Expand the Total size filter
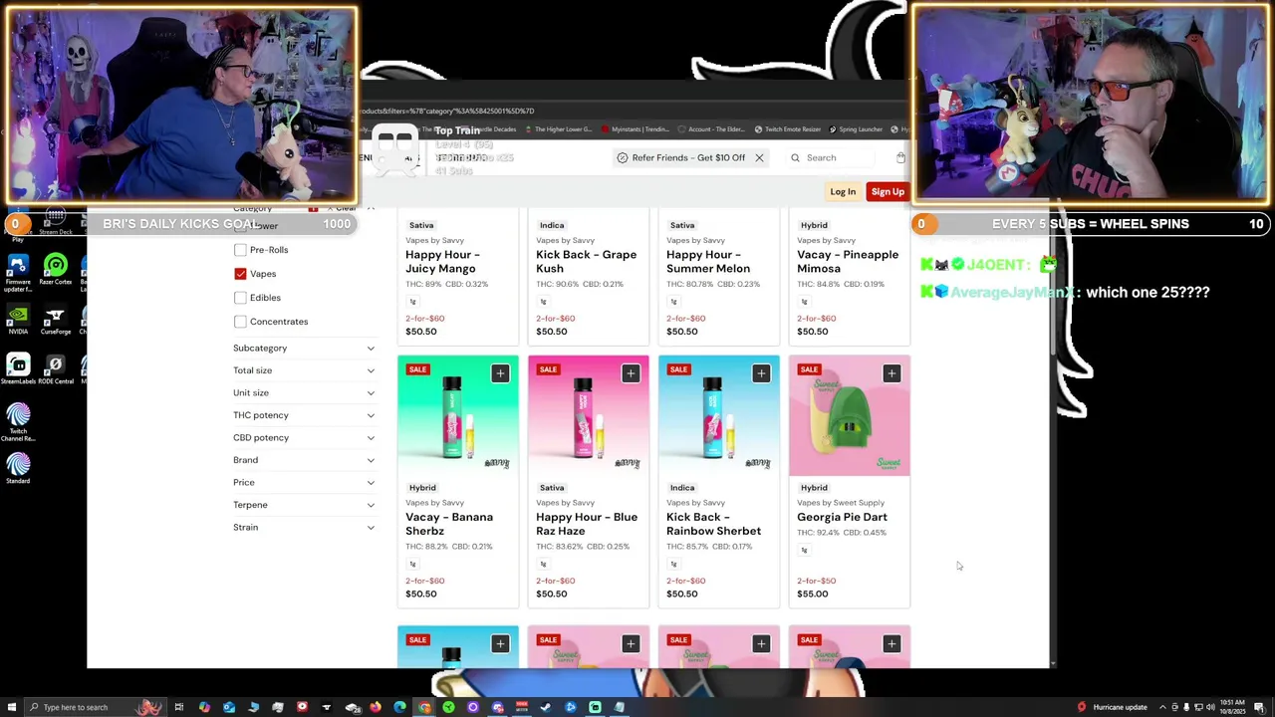Screen dimensions: 1275x717 tap(304, 370)
